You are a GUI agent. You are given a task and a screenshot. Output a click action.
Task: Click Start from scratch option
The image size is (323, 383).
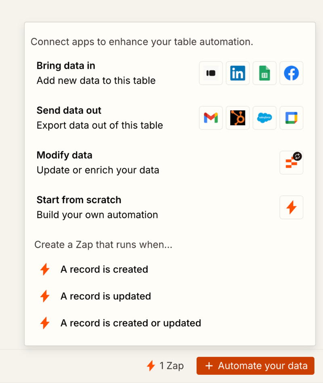coord(79,200)
